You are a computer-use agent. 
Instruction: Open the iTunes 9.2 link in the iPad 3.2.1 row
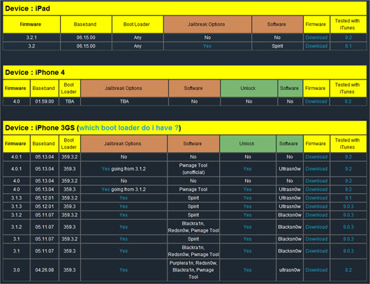348,38
